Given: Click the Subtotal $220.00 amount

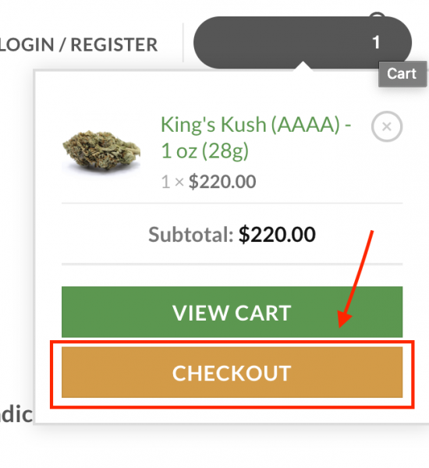Looking at the screenshot, I should 277,235.
